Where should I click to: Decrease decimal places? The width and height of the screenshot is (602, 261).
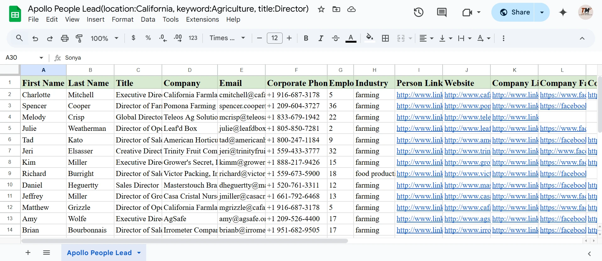163,38
